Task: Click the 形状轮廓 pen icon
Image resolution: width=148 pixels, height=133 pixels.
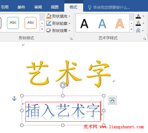Action: click(49, 23)
